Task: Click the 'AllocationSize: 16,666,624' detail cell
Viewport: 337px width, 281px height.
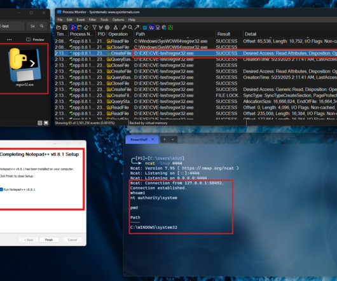Action: 290,101
